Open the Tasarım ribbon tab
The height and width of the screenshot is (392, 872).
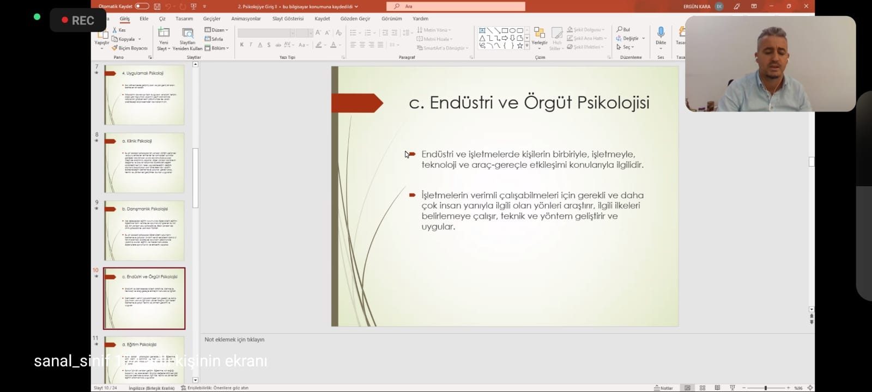[184, 19]
